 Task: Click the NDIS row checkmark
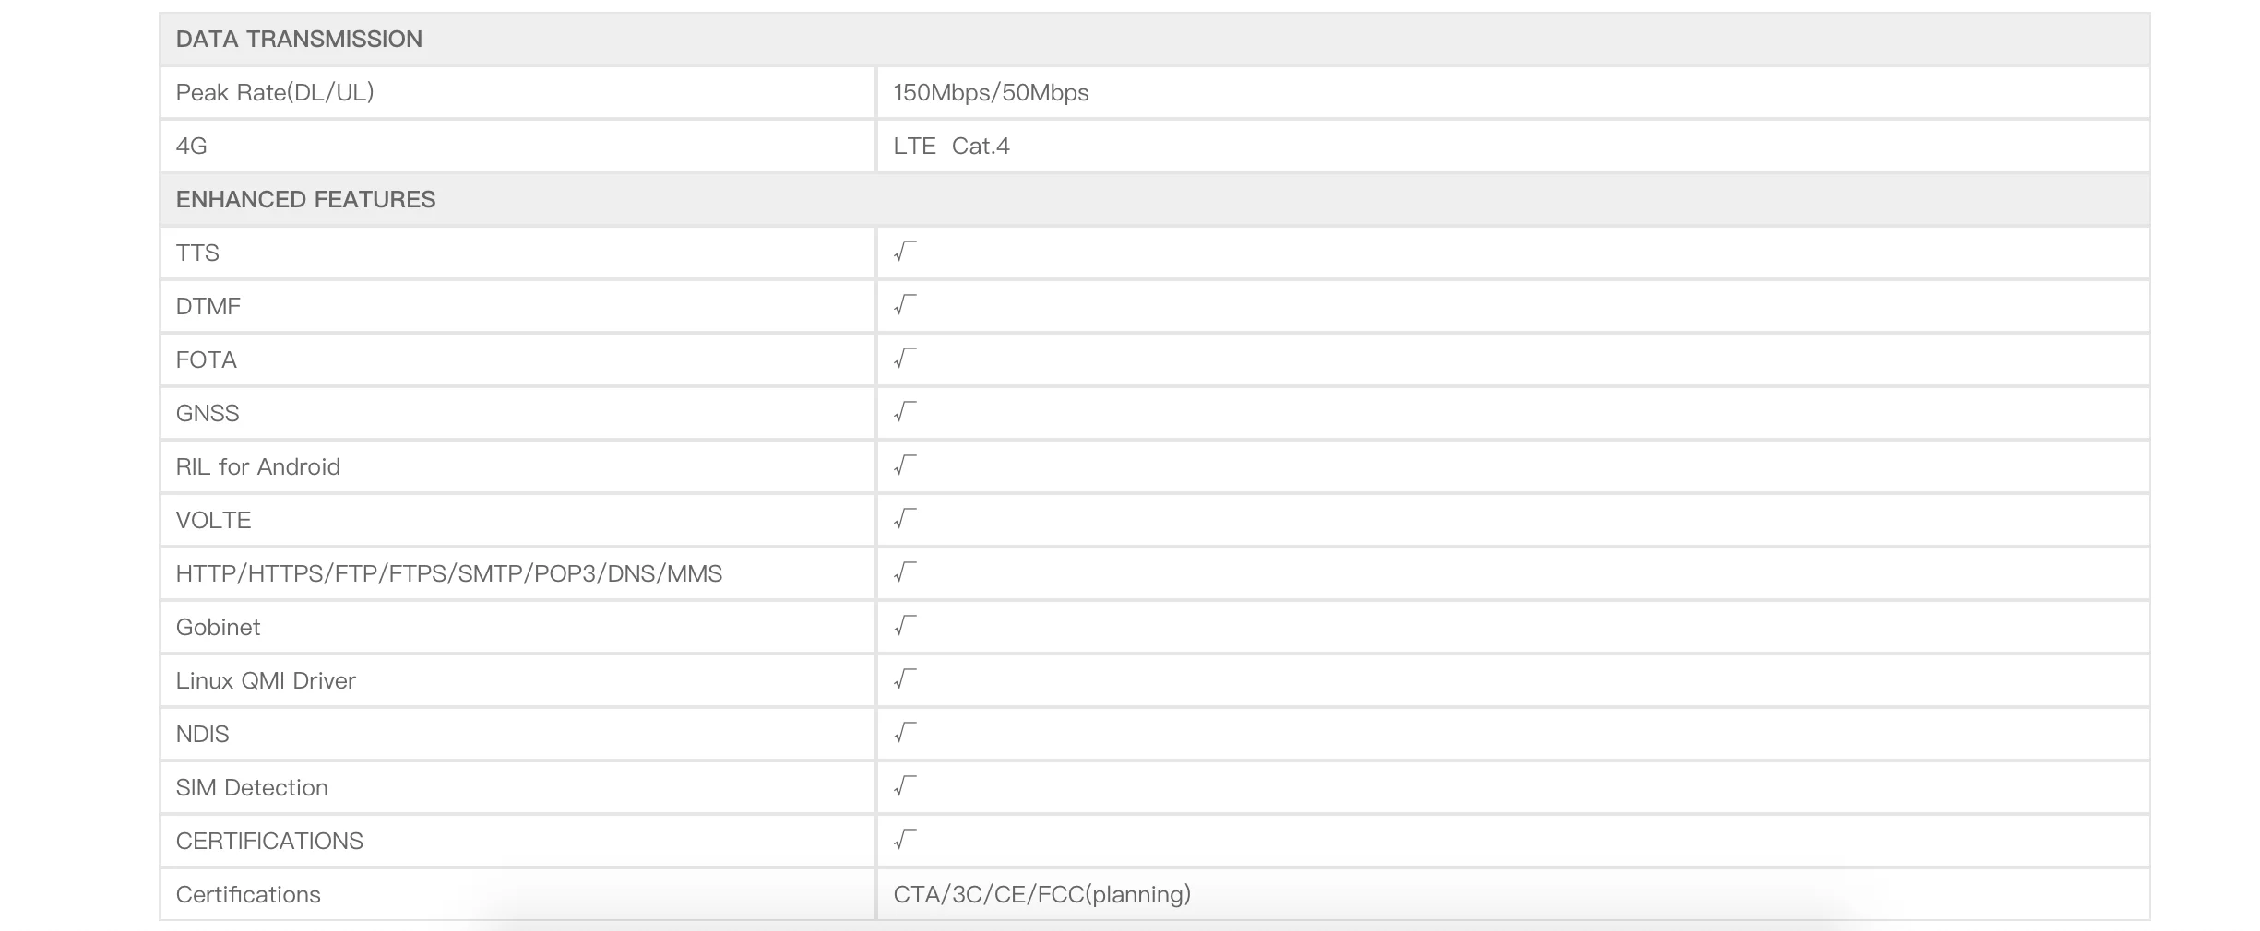[905, 733]
